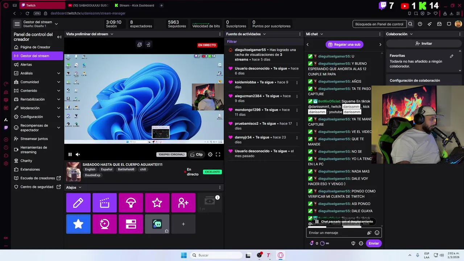The image size is (464, 261).
Task: Click the stream preview settings gear
Action: pyautogui.click(x=210, y=154)
